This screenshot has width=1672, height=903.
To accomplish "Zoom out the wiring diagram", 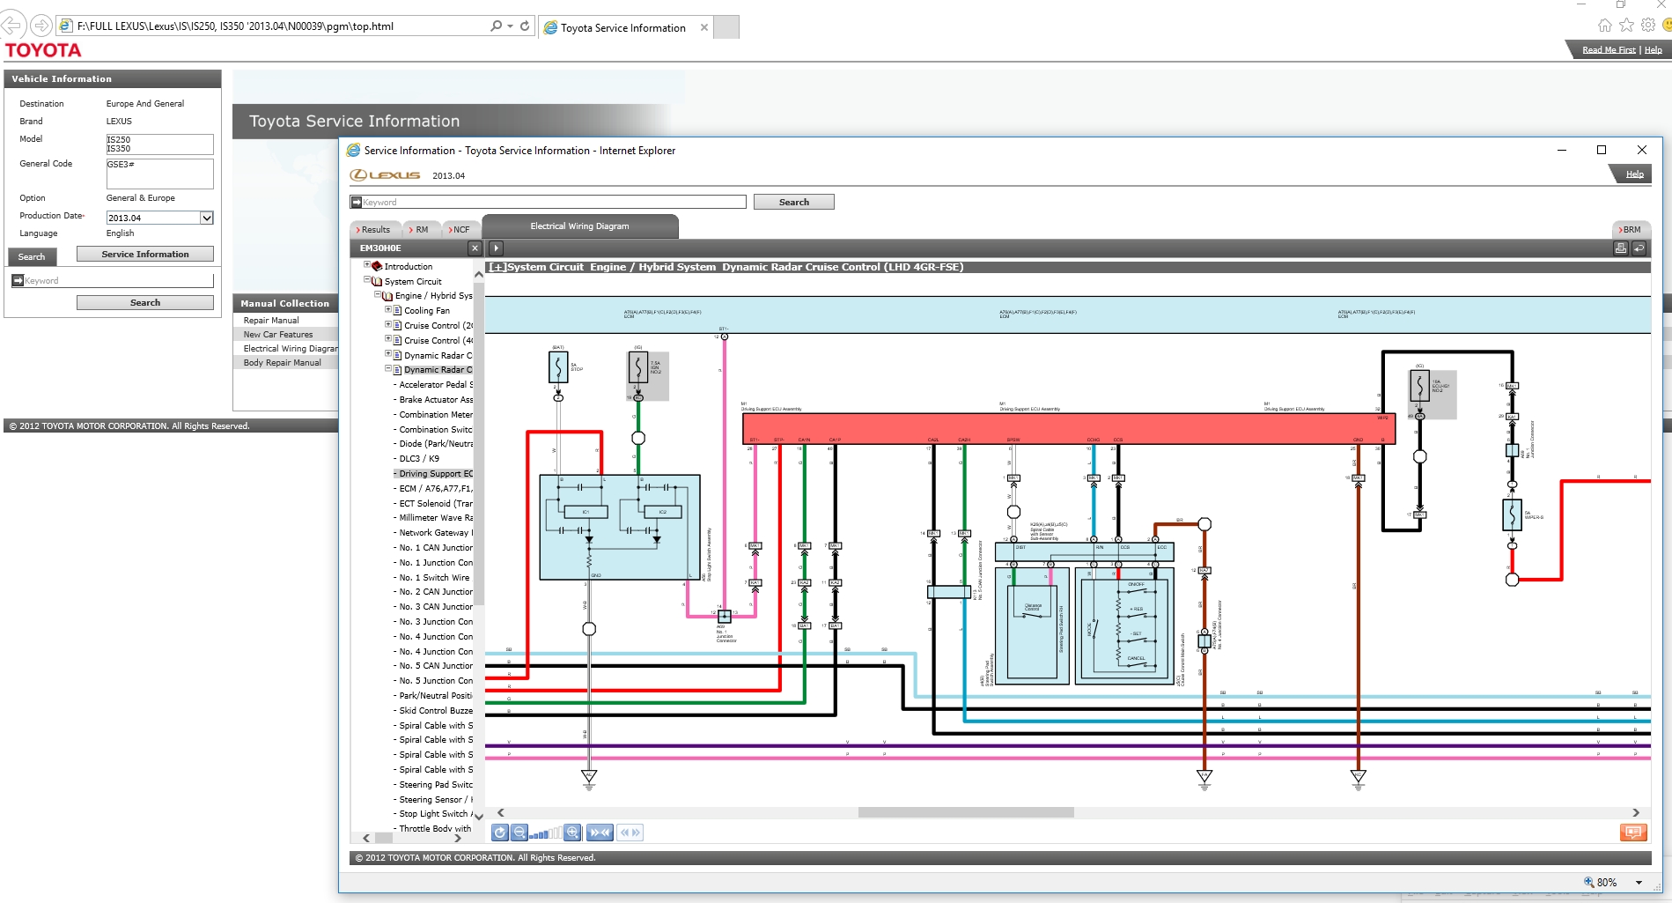I will 519,833.
